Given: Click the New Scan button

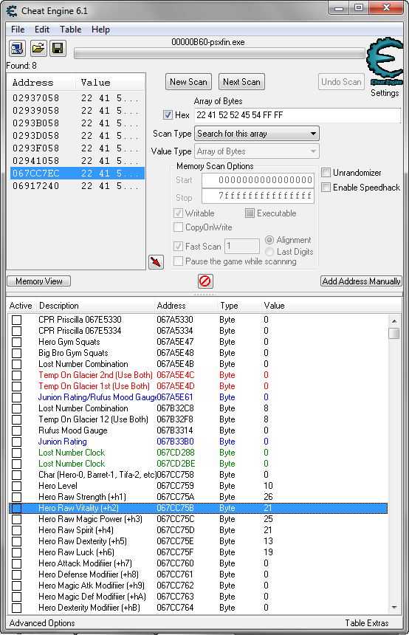Looking at the screenshot, I should click(188, 82).
